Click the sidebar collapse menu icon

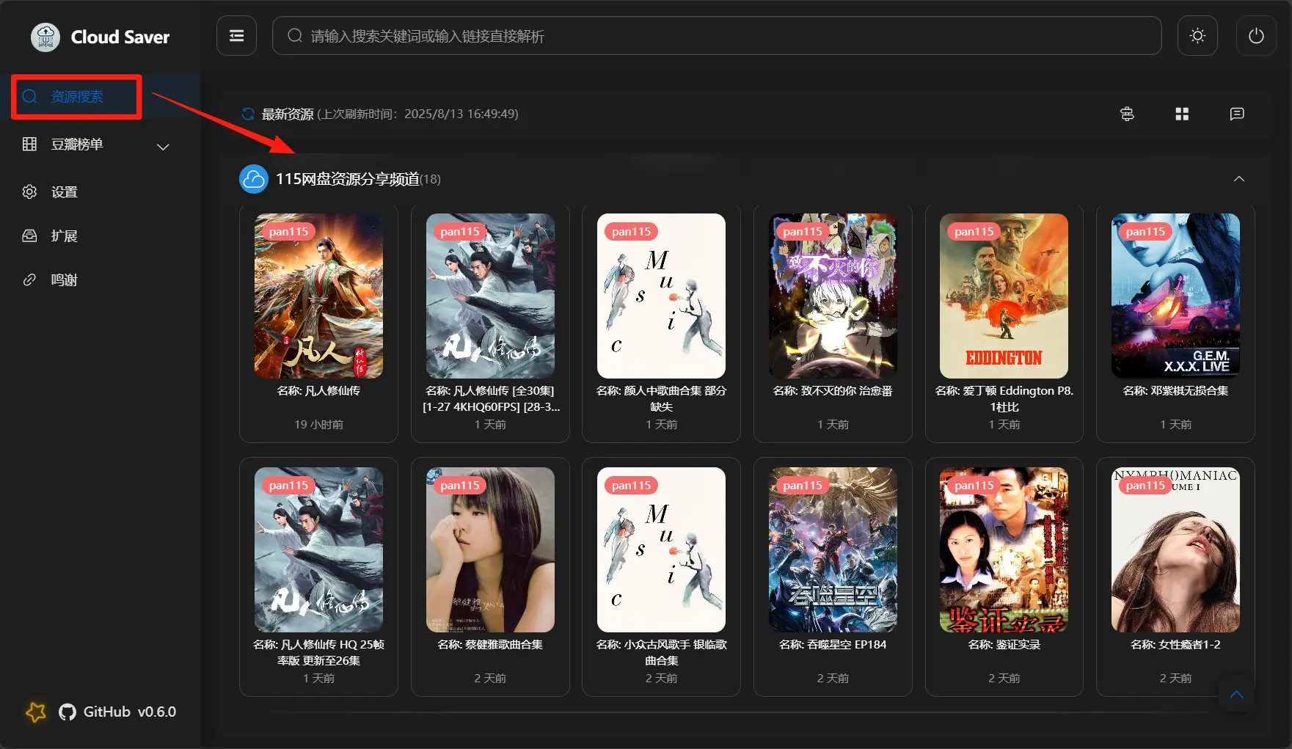point(236,36)
